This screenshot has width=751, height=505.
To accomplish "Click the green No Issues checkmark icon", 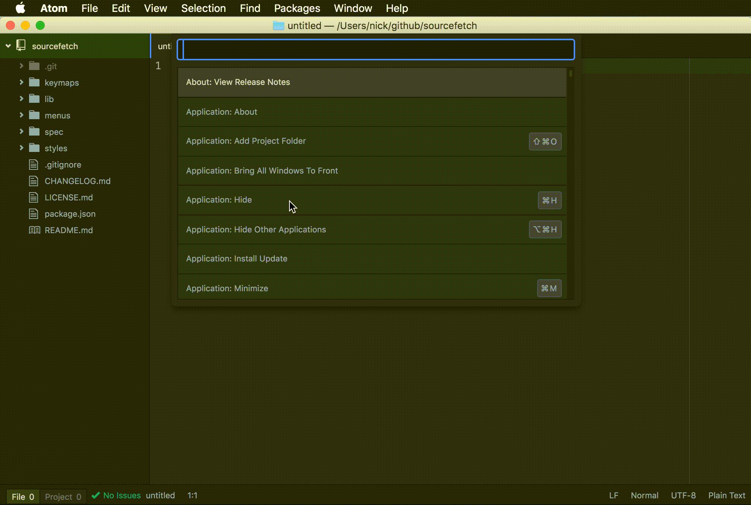I will tap(96, 495).
